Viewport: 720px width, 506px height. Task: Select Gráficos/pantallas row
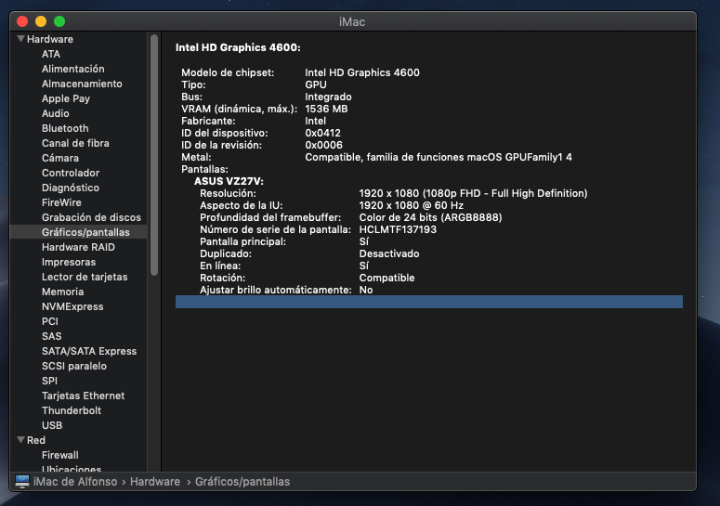pyautogui.click(x=79, y=232)
